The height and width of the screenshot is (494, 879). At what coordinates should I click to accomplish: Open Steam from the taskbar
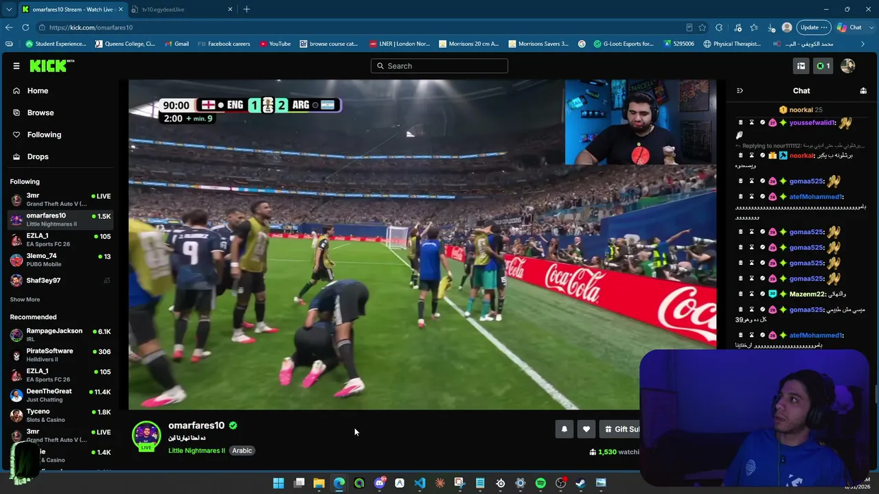(580, 483)
